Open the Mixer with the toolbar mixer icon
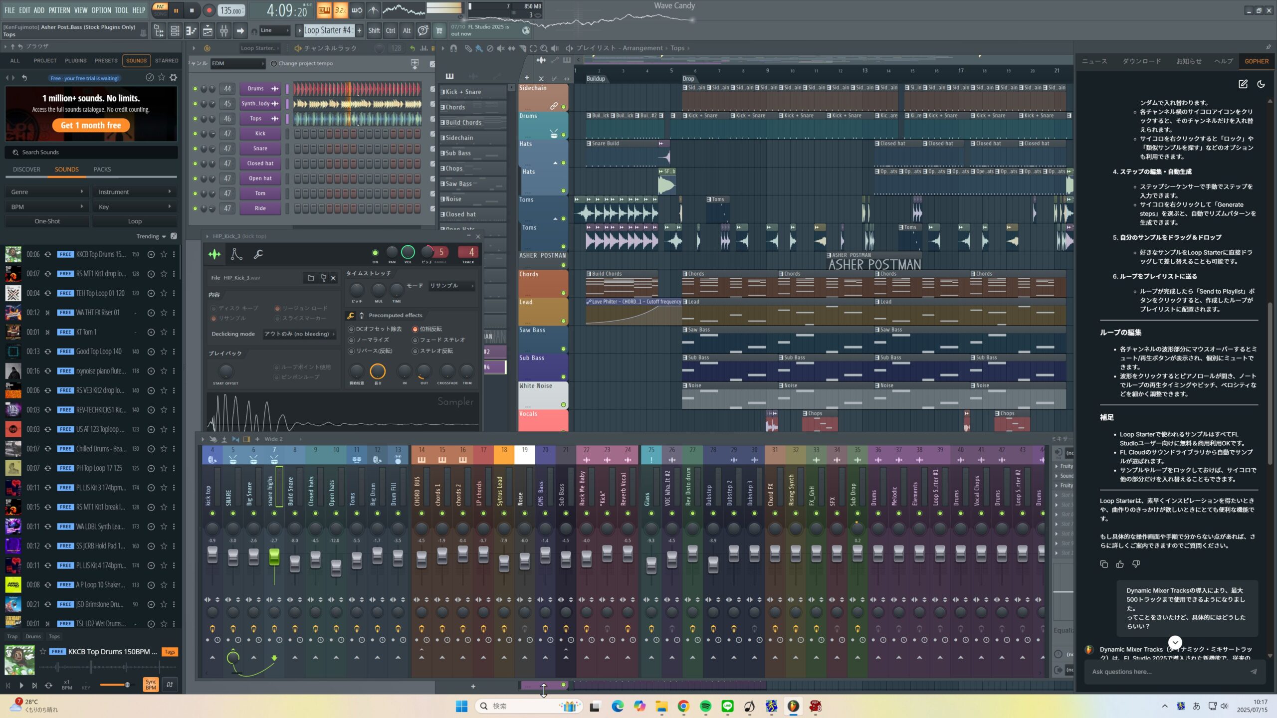 (224, 31)
